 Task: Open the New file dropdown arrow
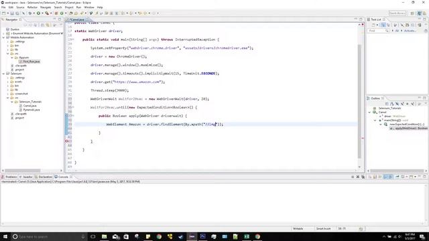(x=7, y=13)
